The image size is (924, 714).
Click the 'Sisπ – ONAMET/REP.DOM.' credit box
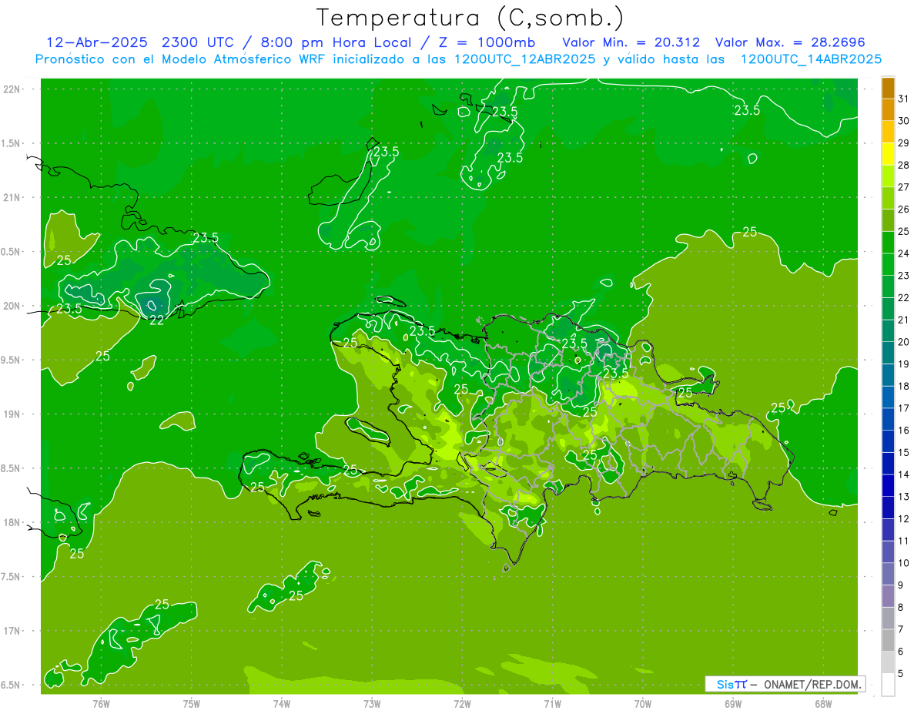coord(785,684)
